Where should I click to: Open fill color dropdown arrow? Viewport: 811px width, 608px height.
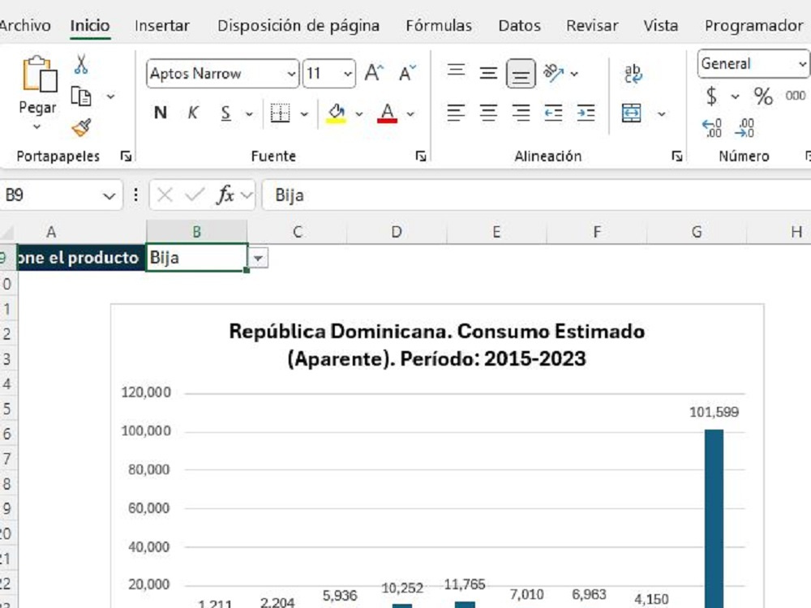click(359, 113)
